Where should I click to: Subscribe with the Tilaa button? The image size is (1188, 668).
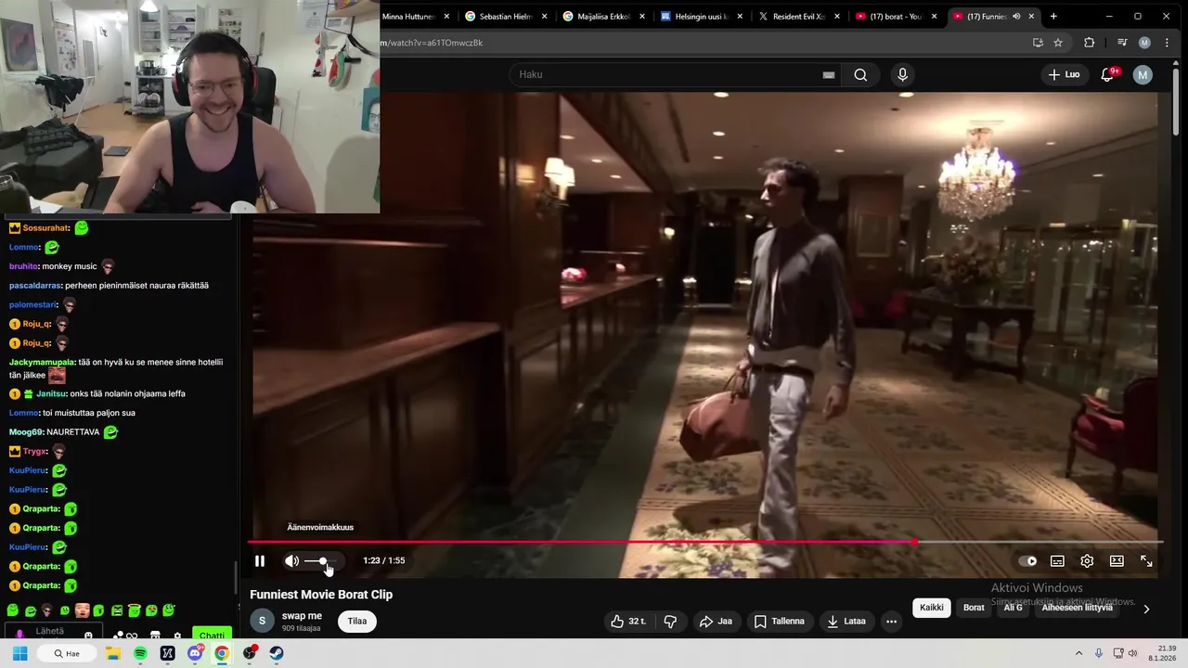pos(357,622)
